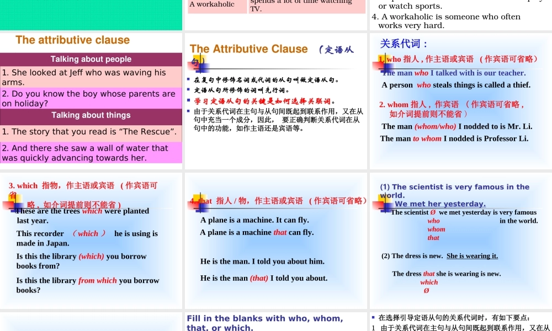Click the underlined 'We met her yesterday.'

pos(440,204)
